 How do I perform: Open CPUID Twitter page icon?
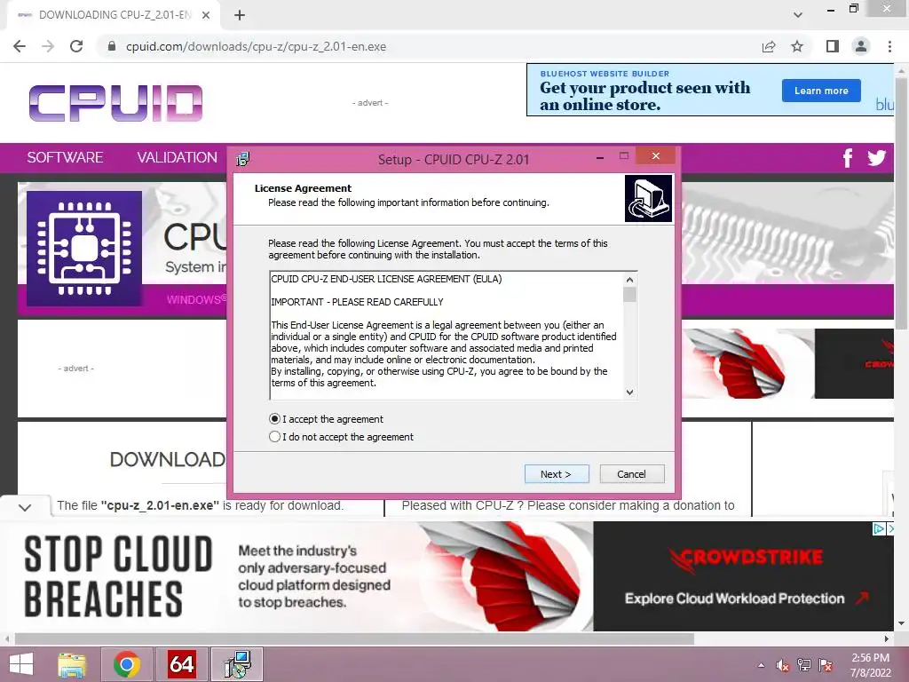coord(876,158)
